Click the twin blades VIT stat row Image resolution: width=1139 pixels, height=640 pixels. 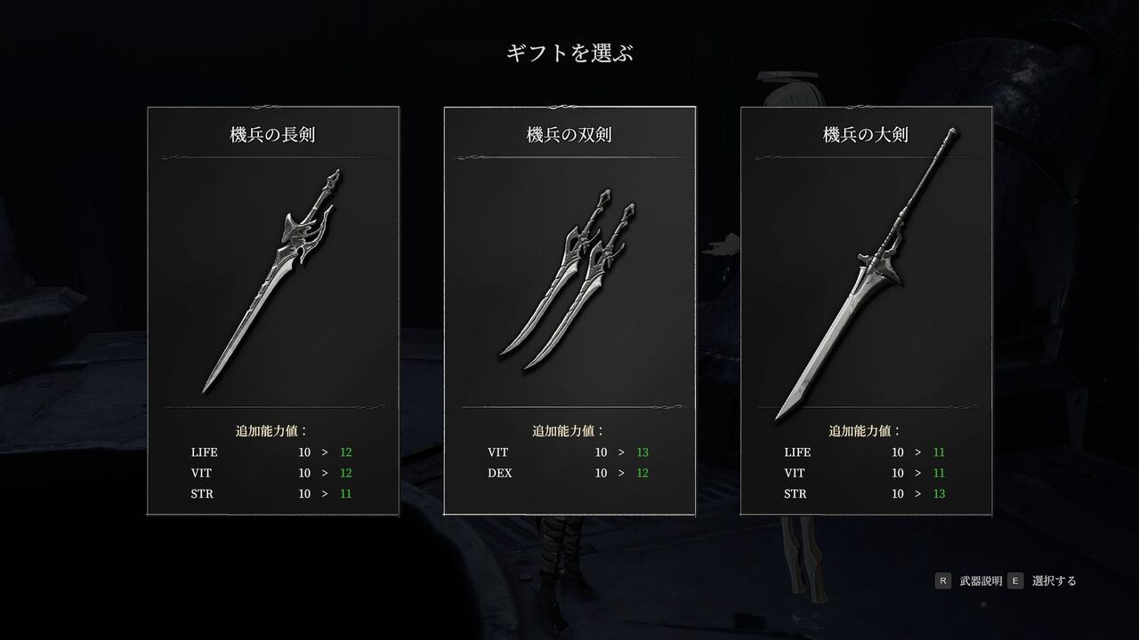click(x=569, y=452)
